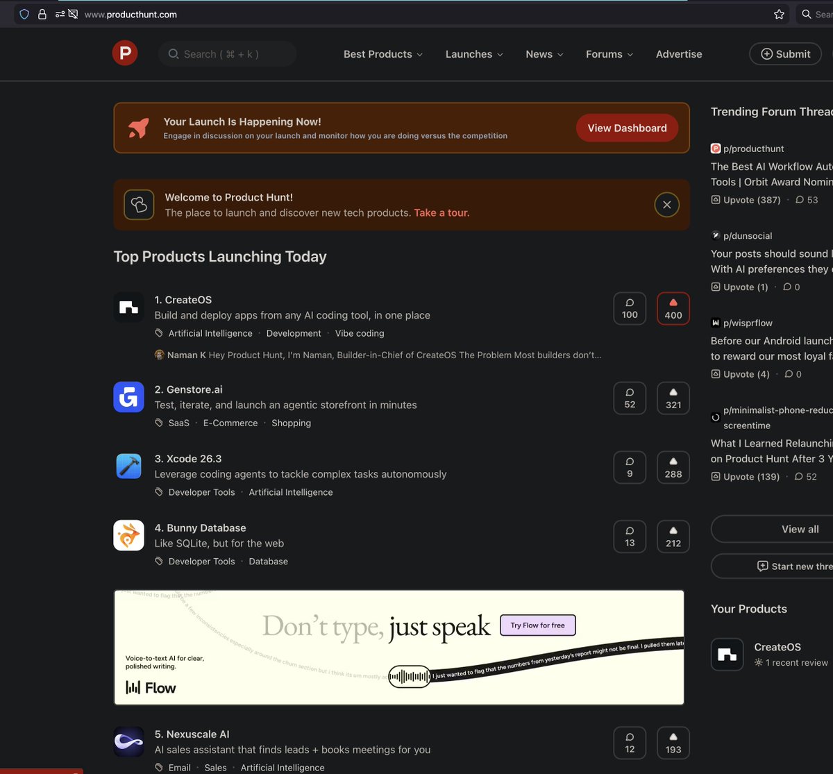Image resolution: width=833 pixels, height=774 pixels.
Task: Expand the Launches dropdown menu
Action: [x=474, y=54]
